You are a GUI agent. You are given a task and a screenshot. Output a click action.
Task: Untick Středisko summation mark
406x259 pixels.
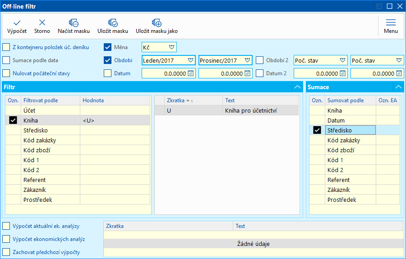click(317, 130)
